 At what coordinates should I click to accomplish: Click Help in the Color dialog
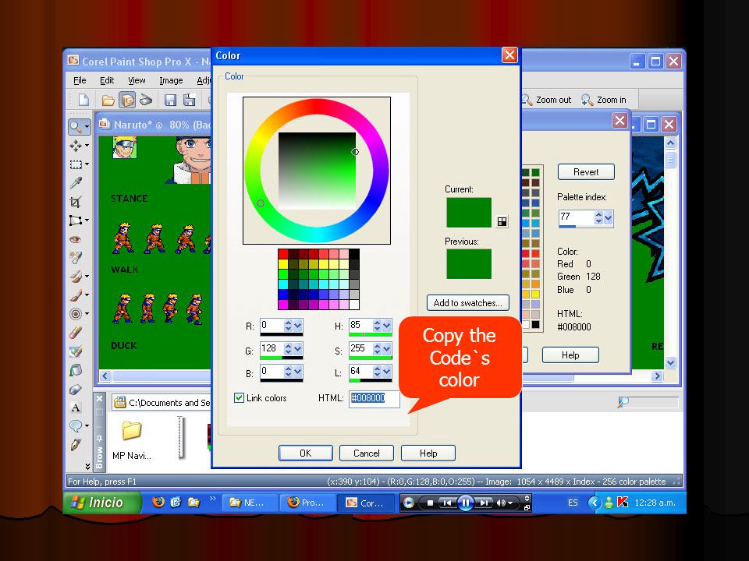click(x=428, y=453)
